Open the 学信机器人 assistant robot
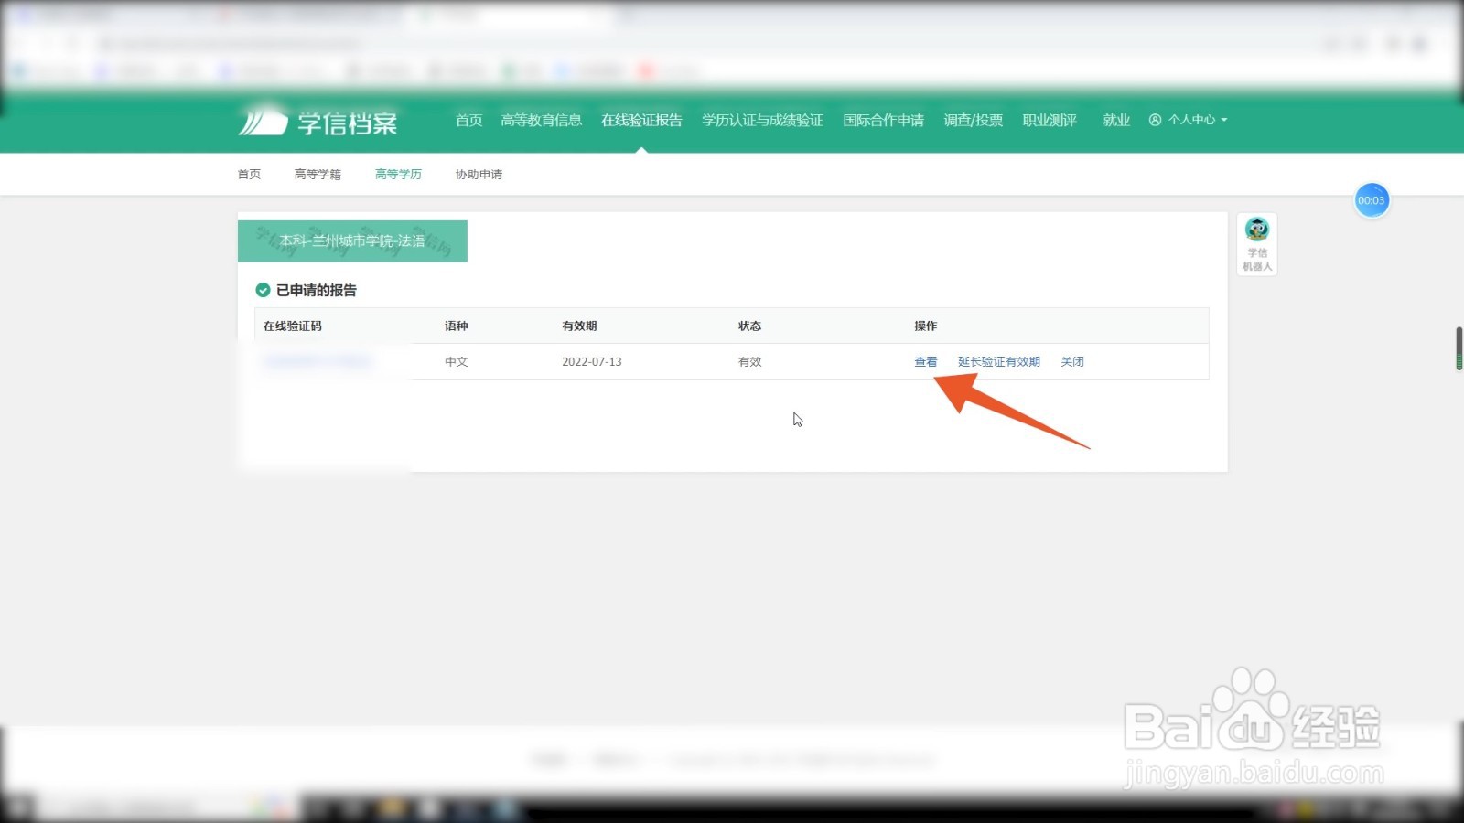This screenshot has height=823, width=1464. tap(1255, 242)
